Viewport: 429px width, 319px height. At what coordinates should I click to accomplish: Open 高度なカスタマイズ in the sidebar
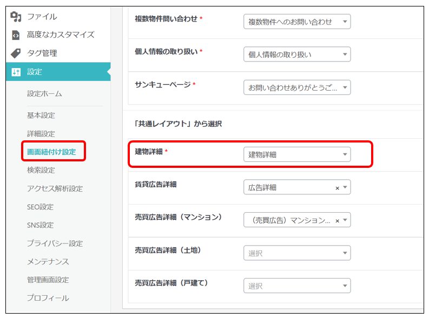tap(61, 35)
